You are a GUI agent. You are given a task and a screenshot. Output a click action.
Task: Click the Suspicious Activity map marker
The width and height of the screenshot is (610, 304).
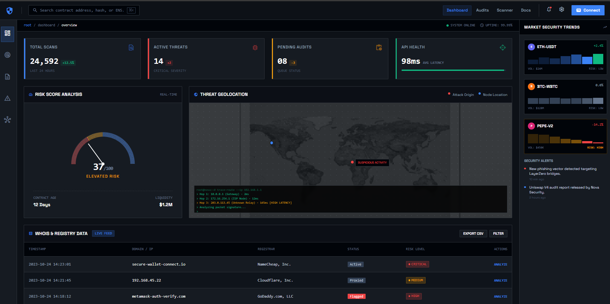(352, 162)
